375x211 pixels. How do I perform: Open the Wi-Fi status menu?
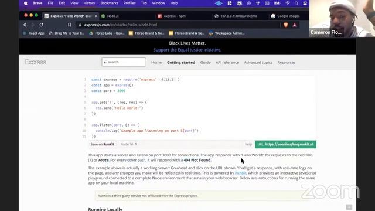(288, 3)
